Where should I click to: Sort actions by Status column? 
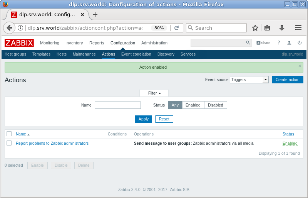tap(288, 134)
